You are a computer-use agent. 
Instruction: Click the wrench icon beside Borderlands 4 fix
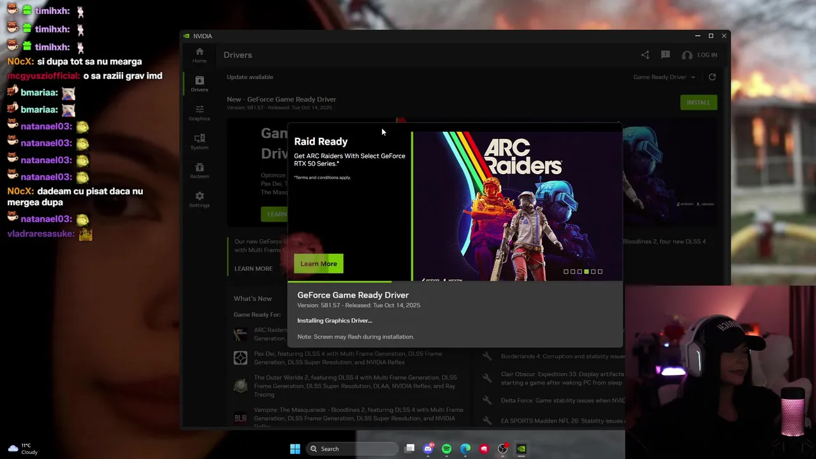tap(487, 356)
